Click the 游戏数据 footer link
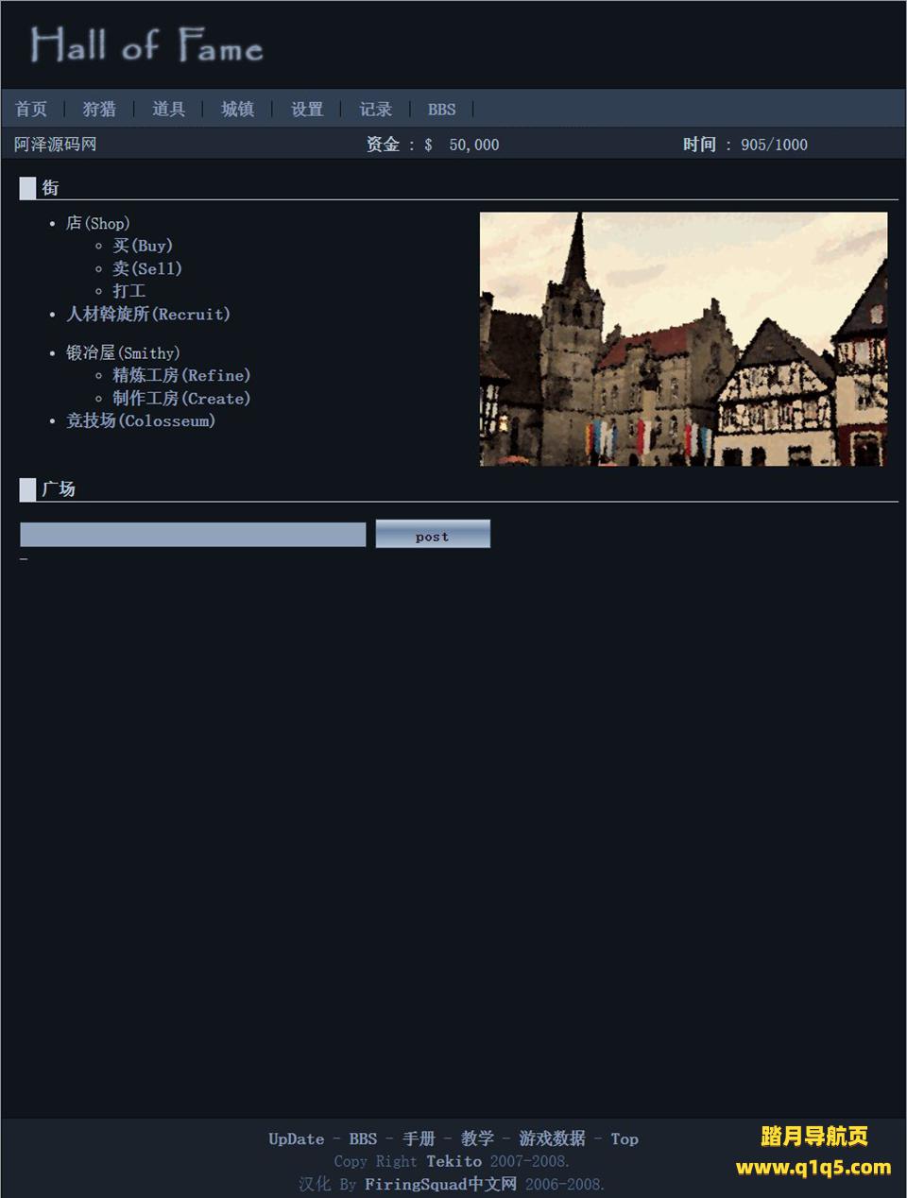The width and height of the screenshot is (907, 1198). 552,1138
